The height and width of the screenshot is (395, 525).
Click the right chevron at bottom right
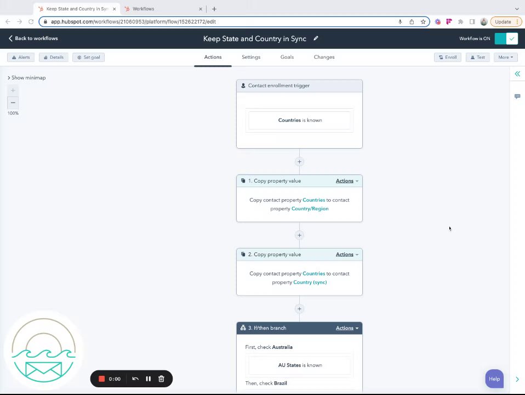point(517,379)
